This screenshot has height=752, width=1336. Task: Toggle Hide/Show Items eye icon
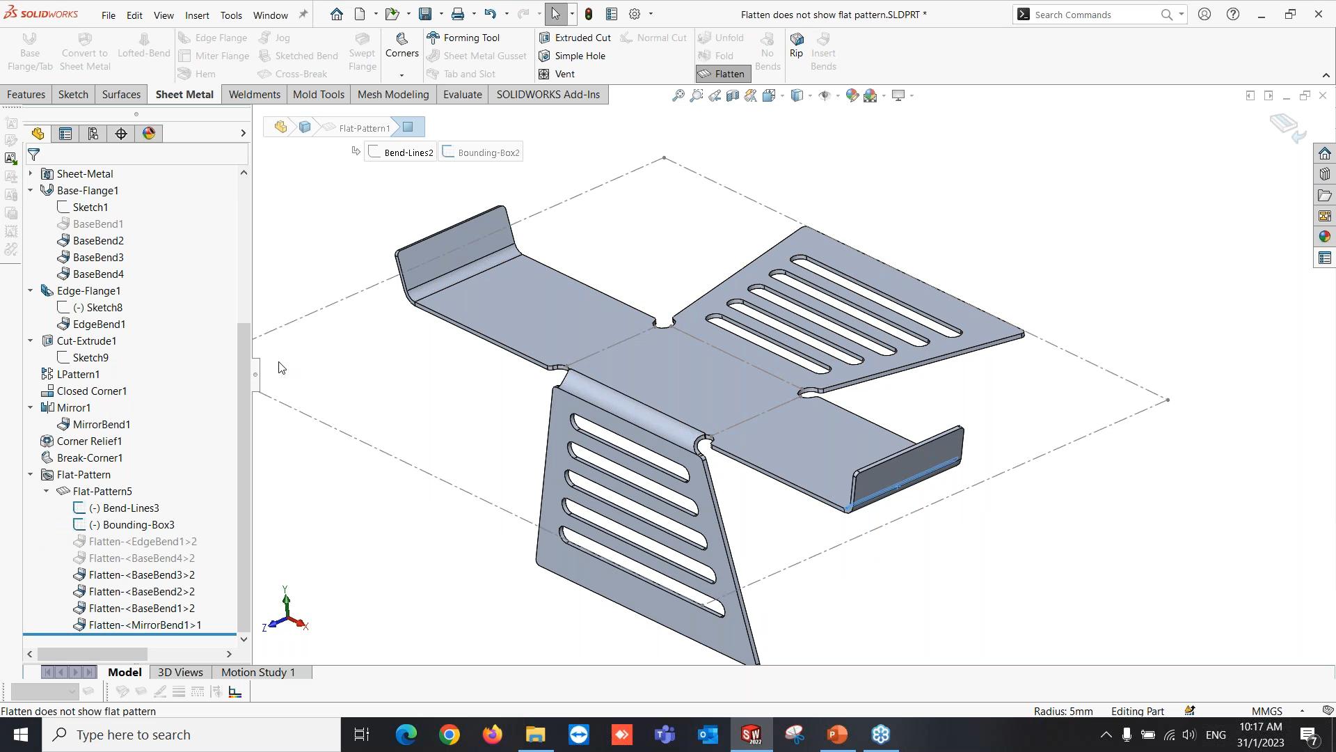coord(825,95)
